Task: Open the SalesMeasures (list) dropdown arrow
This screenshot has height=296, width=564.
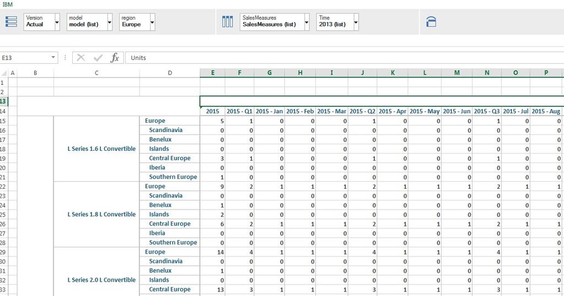Action: coord(307,22)
